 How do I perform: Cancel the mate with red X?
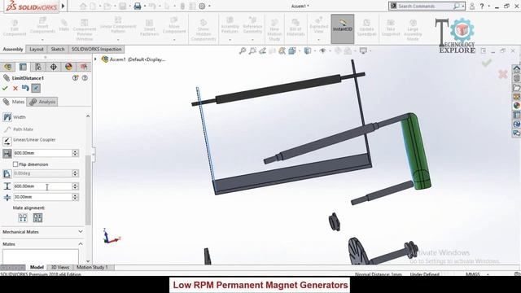(x=15, y=88)
